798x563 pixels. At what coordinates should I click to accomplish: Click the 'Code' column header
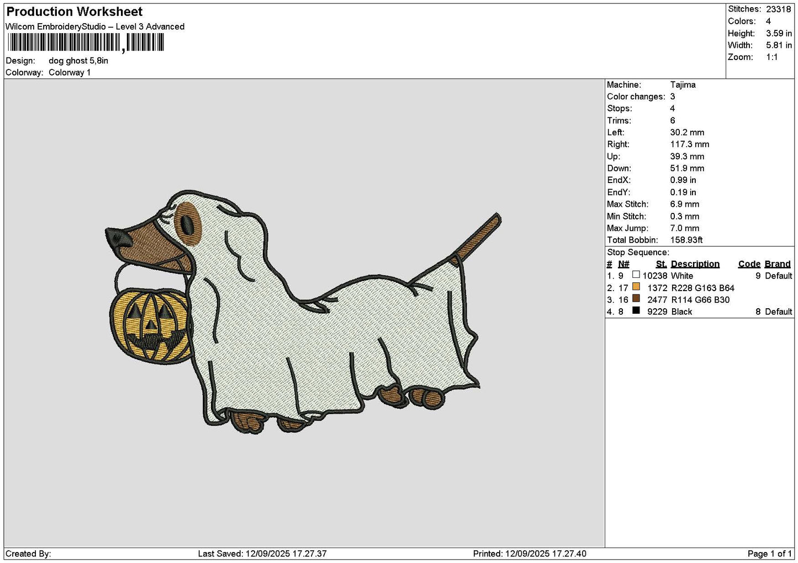pyautogui.click(x=749, y=264)
